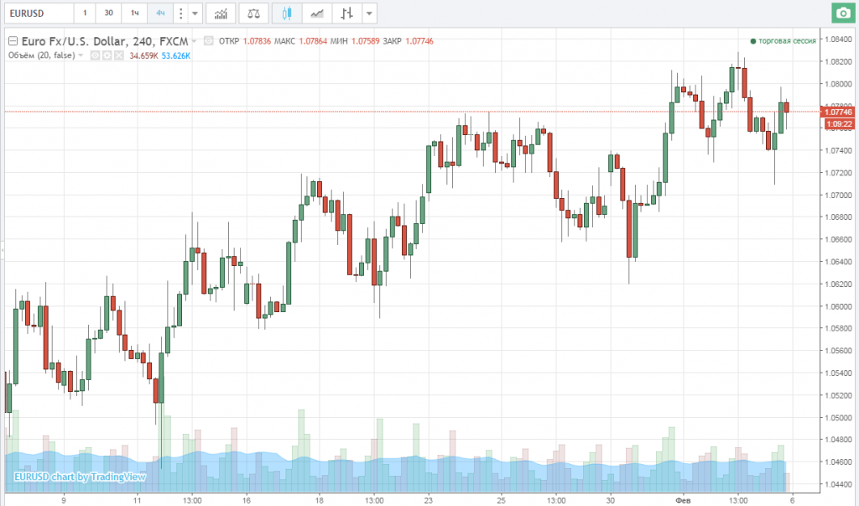Click the 18 date label on time axis
This screenshot has height=506, width=859.
(x=319, y=500)
